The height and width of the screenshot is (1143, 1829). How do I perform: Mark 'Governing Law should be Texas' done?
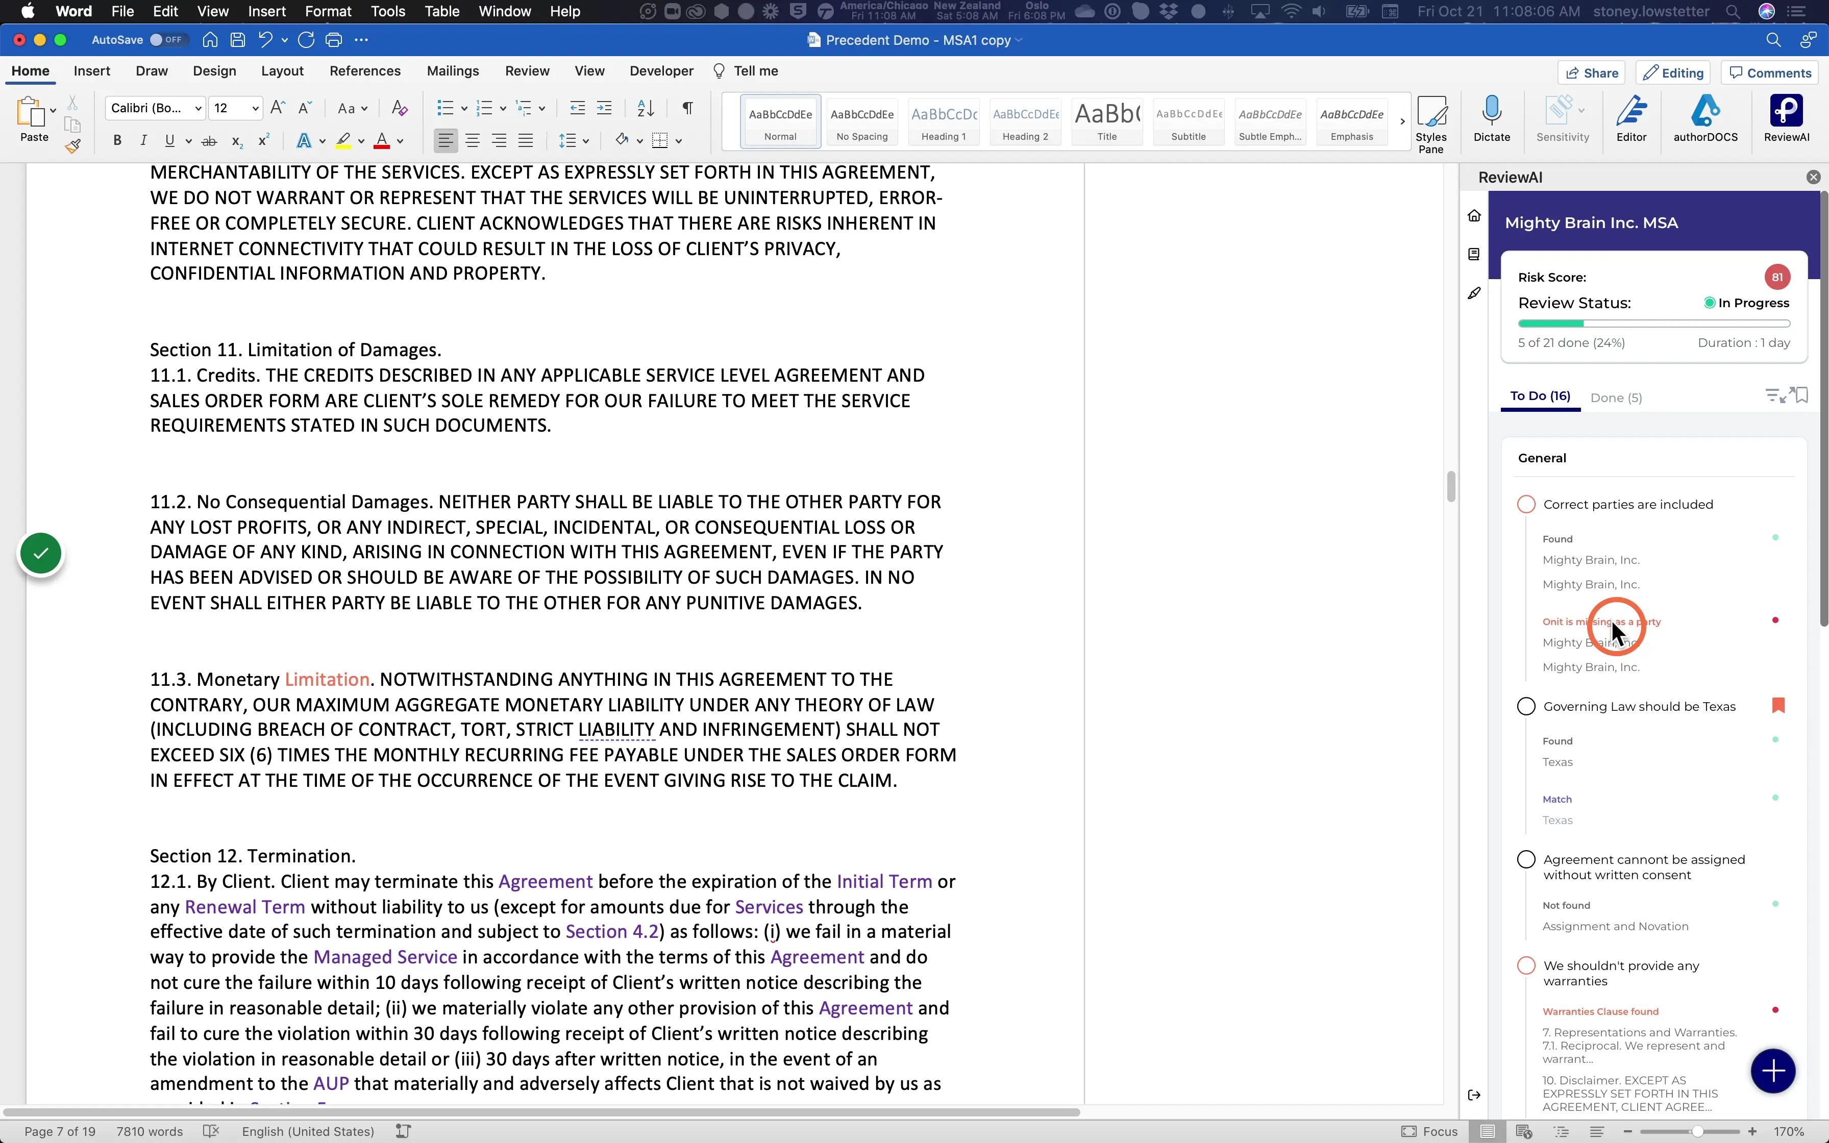pyautogui.click(x=1526, y=706)
